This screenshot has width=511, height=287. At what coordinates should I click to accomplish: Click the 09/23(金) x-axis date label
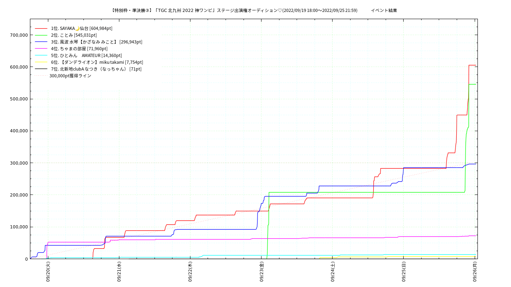[x=261, y=272]
